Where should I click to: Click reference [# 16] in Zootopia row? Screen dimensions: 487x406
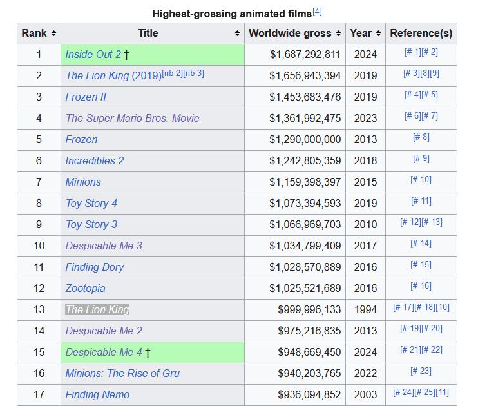point(421,286)
